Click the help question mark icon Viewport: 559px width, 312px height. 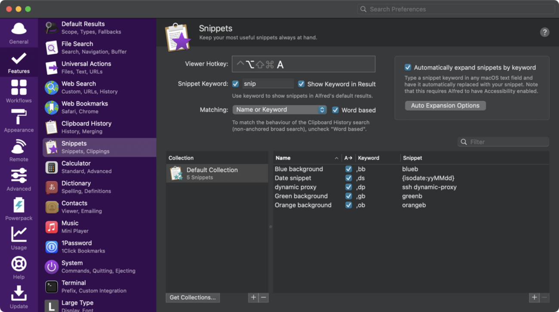(x=544, y=32)
